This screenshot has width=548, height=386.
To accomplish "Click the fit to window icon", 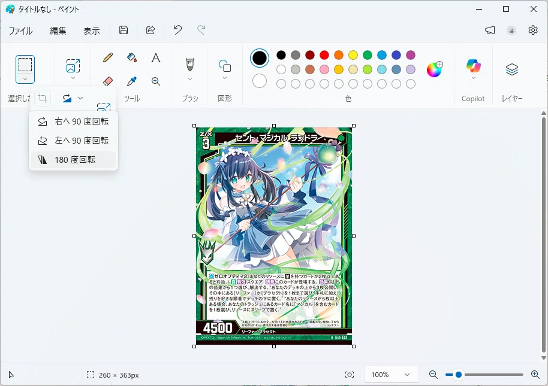I will (x=350, y=375).
